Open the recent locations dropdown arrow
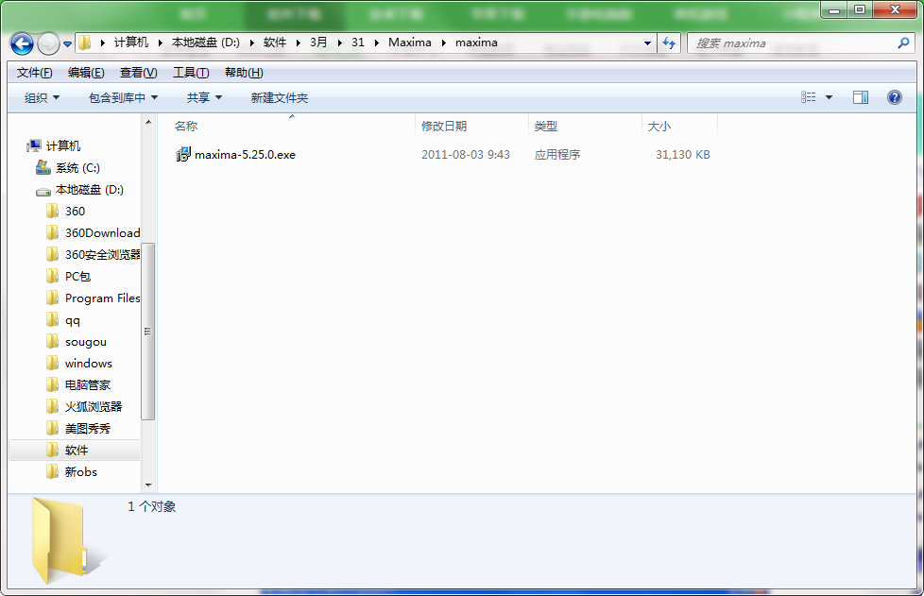The image size is (924, 596). [67, 43]
